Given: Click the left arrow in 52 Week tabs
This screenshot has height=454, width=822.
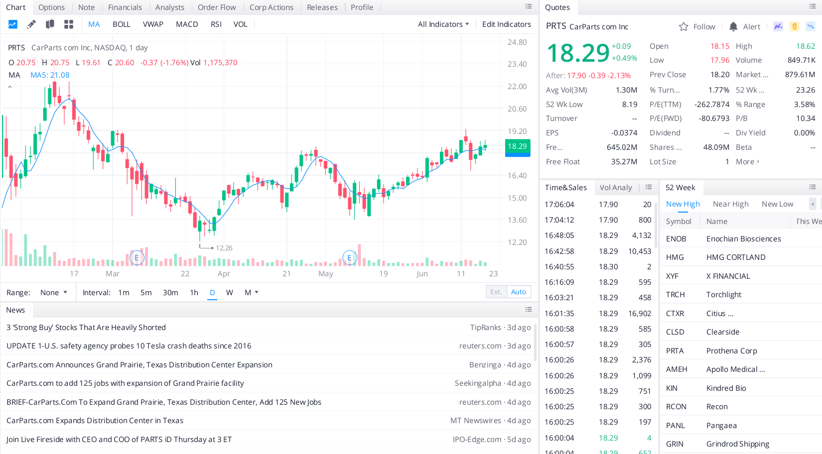Looking at the screenshot, I should [x=813, y=204].
